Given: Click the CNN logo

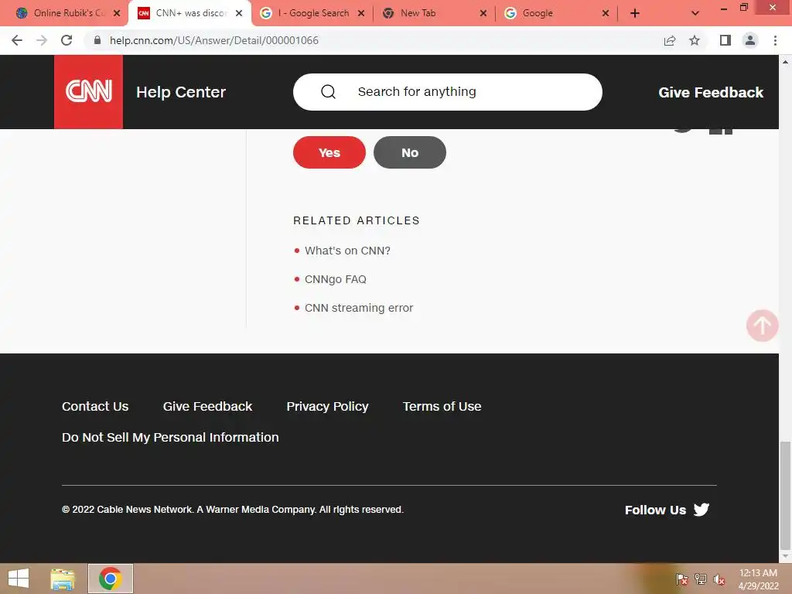Looking at the screenshot, I should 88,91.
